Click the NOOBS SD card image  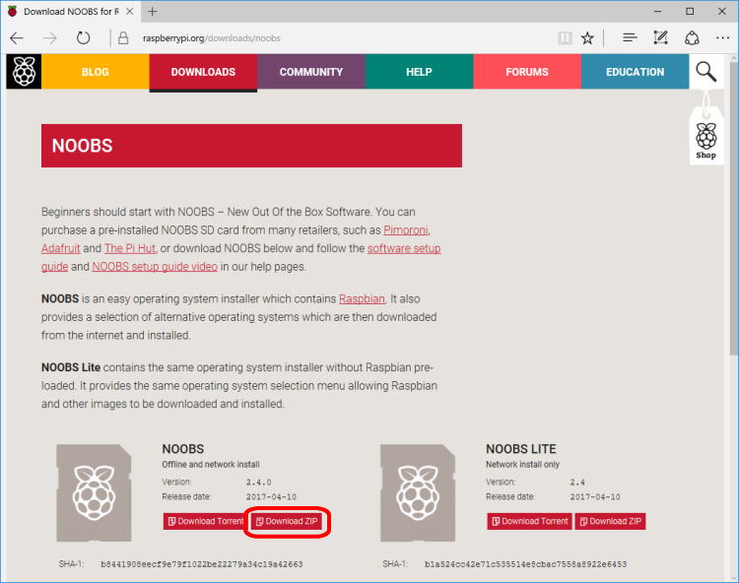point(94,492)
